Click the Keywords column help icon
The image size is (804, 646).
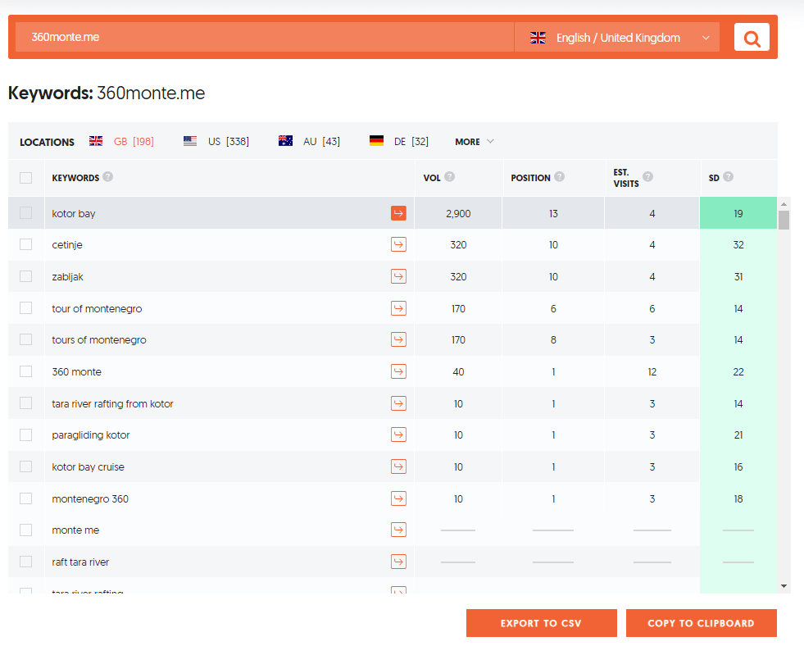[x=107, y=176]
